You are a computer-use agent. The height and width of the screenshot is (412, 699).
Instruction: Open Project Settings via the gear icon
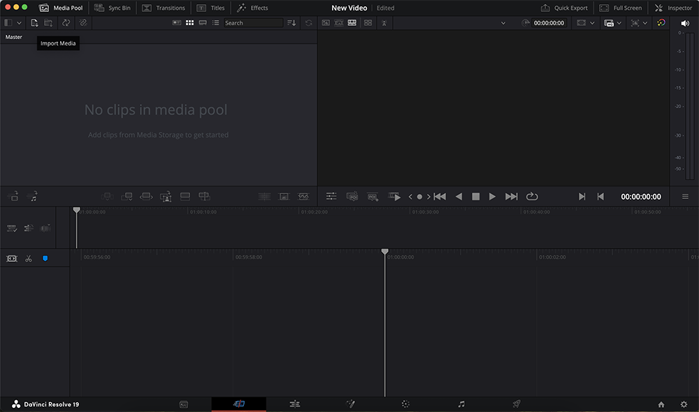(684, 404)
